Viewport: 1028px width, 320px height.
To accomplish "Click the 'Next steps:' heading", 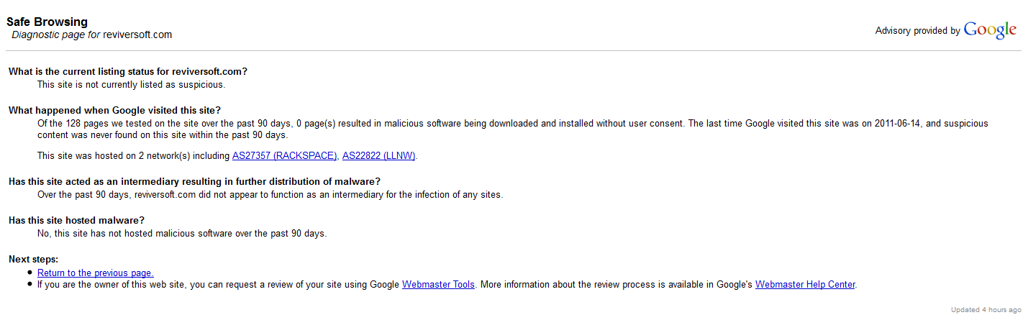I will tap(33, 259).
